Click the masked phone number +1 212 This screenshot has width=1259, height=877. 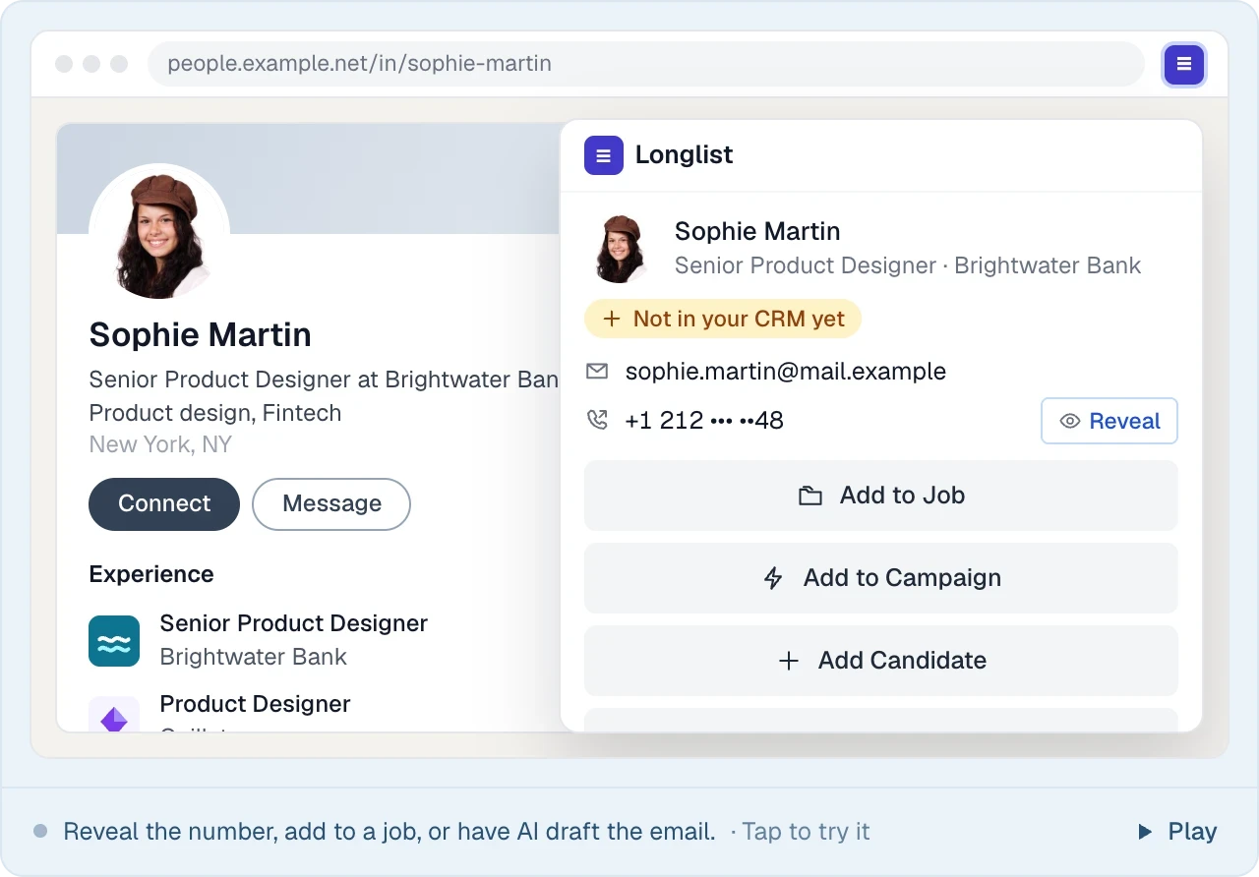click(704, 421)
